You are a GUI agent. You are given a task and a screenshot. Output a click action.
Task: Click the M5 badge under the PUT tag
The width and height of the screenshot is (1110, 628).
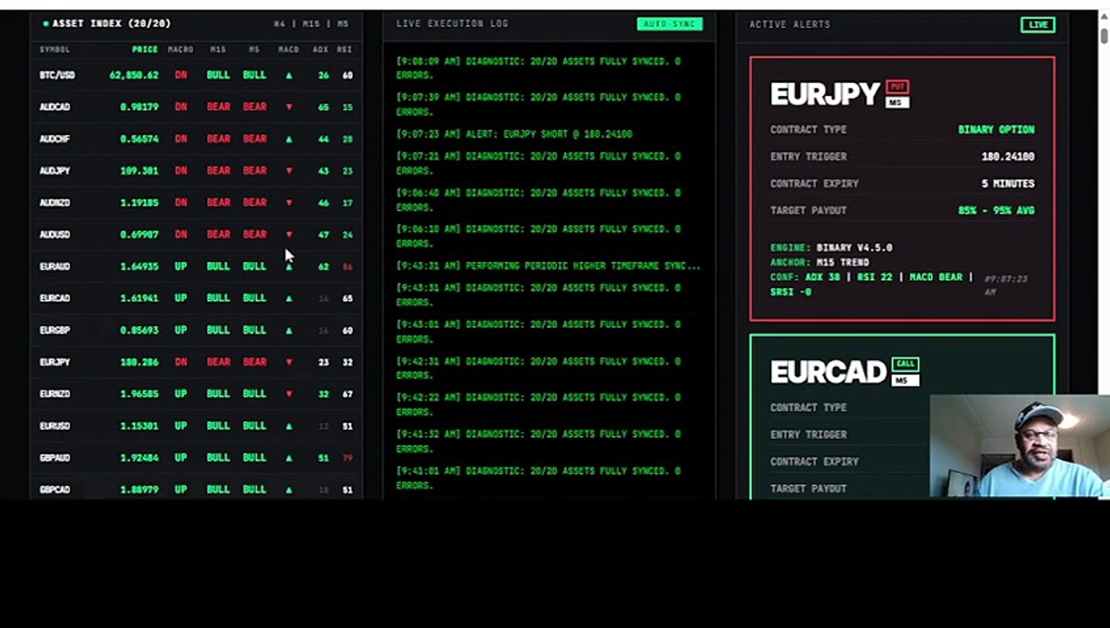pyautogui.click(x=897, y=102)
